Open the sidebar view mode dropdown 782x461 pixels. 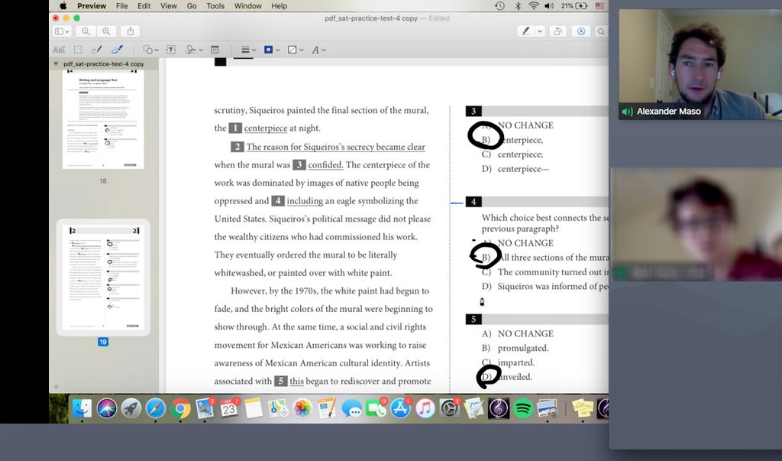pyautogui.click(x=62, y=31)
